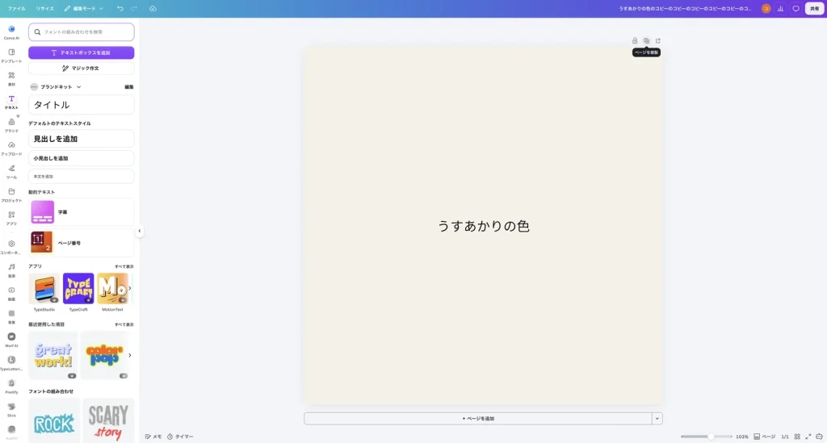Open the 素材 (elements) sidebar panel
Viewport: 827px width, 443px height.
(x=11, y=78)
